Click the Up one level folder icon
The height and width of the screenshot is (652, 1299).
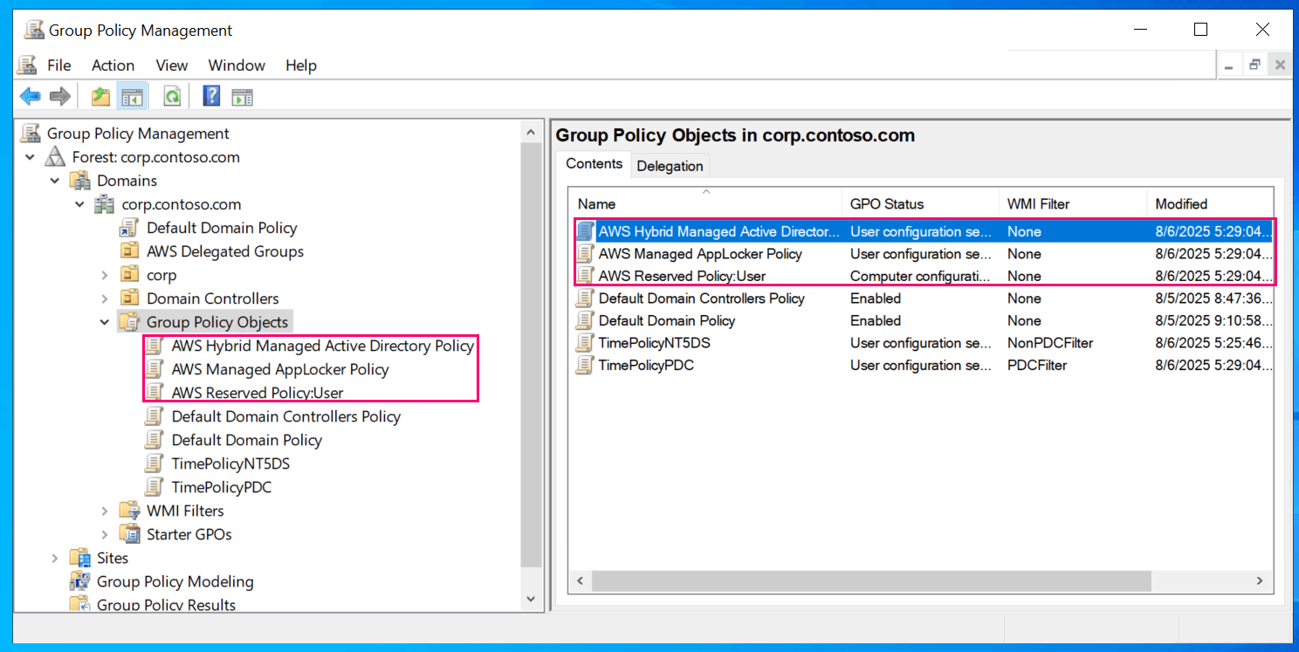click(x=101, y=96)
